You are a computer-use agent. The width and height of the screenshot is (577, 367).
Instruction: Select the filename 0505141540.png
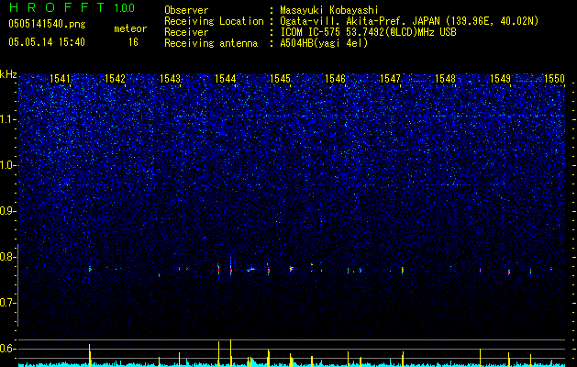tap(47, 25)
